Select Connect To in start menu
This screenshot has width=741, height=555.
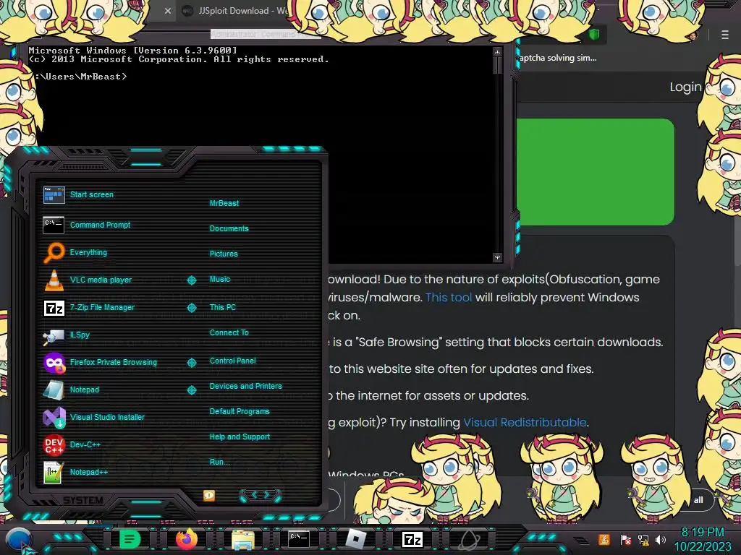pyautogui.click(x=229, y=332)
